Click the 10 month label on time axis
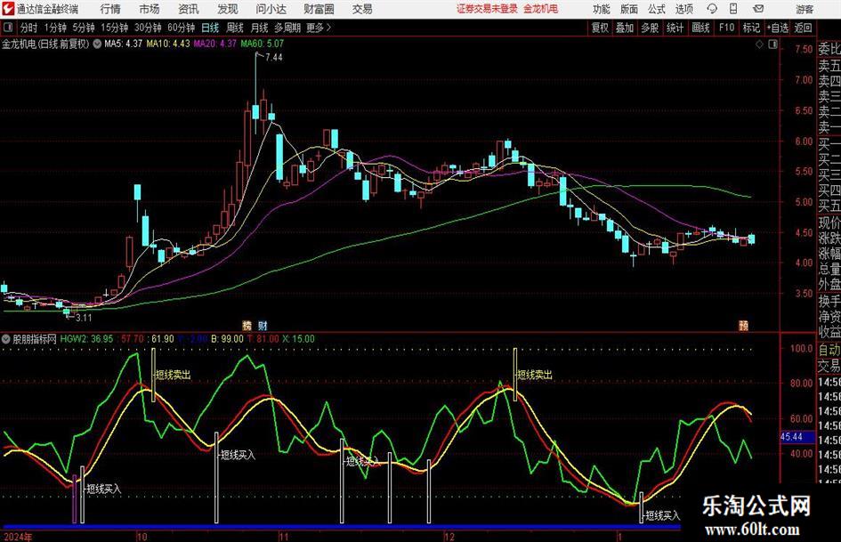 tap(142, 537)
